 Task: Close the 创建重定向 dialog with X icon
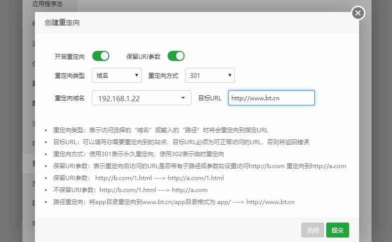[358, 13]
